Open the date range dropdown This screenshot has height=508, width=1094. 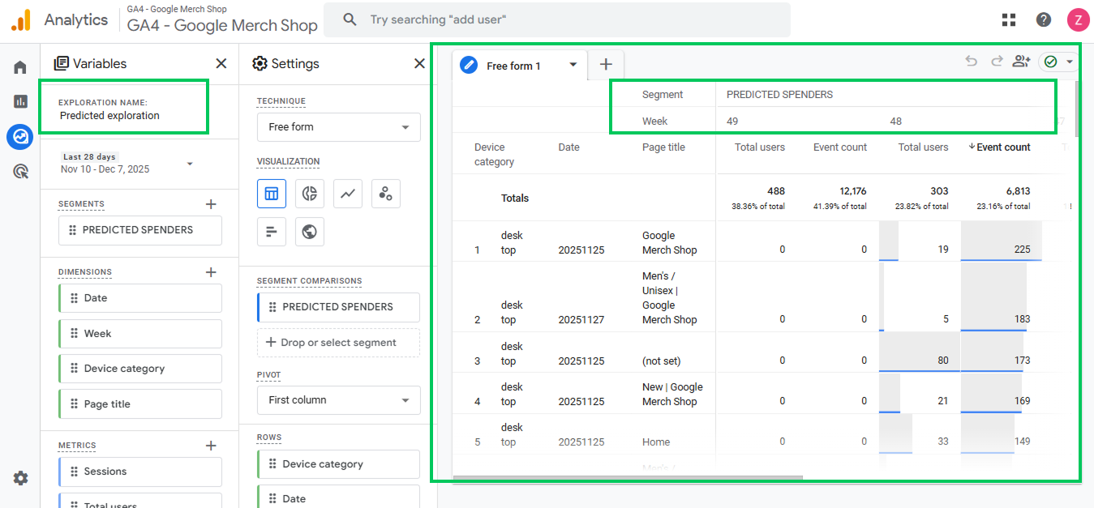click(x=190, y=164)
